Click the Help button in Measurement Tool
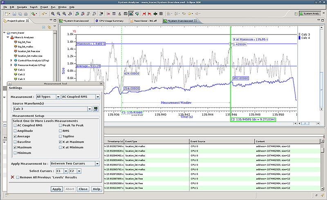 (96, 189)
